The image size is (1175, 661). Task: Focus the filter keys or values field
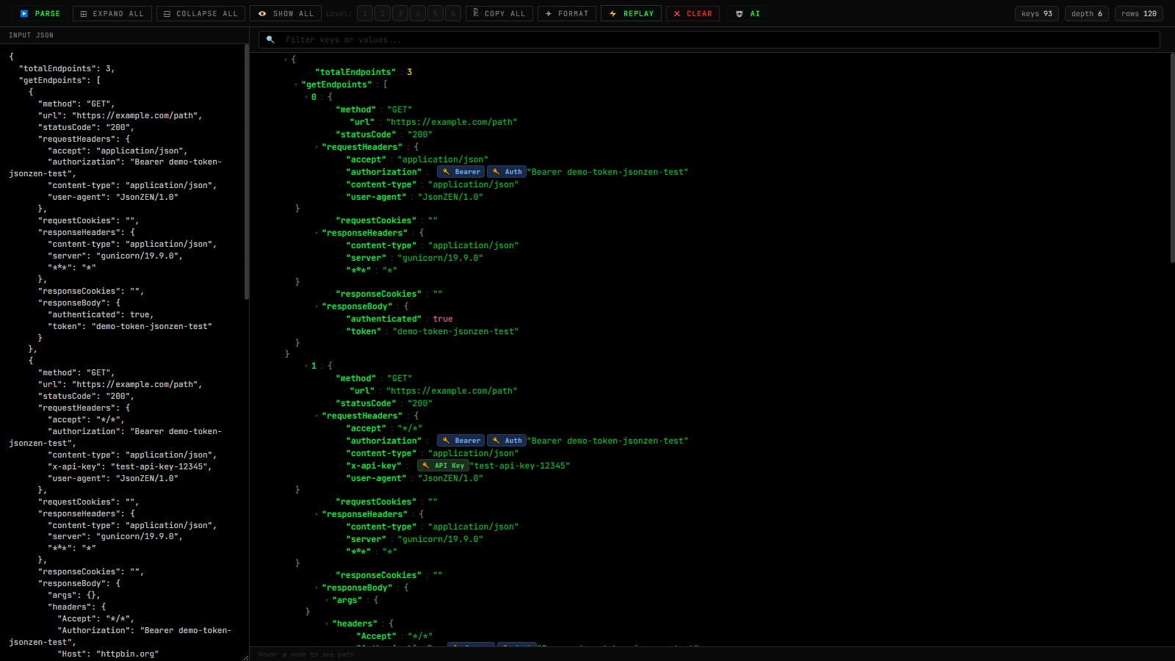tap(709, 40)
